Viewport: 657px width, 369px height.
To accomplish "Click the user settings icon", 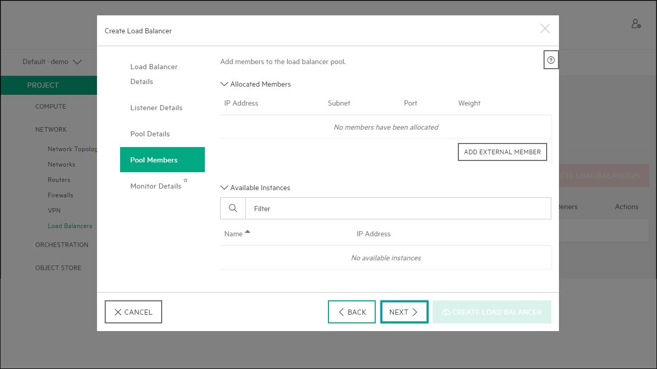I will (636, 24).
